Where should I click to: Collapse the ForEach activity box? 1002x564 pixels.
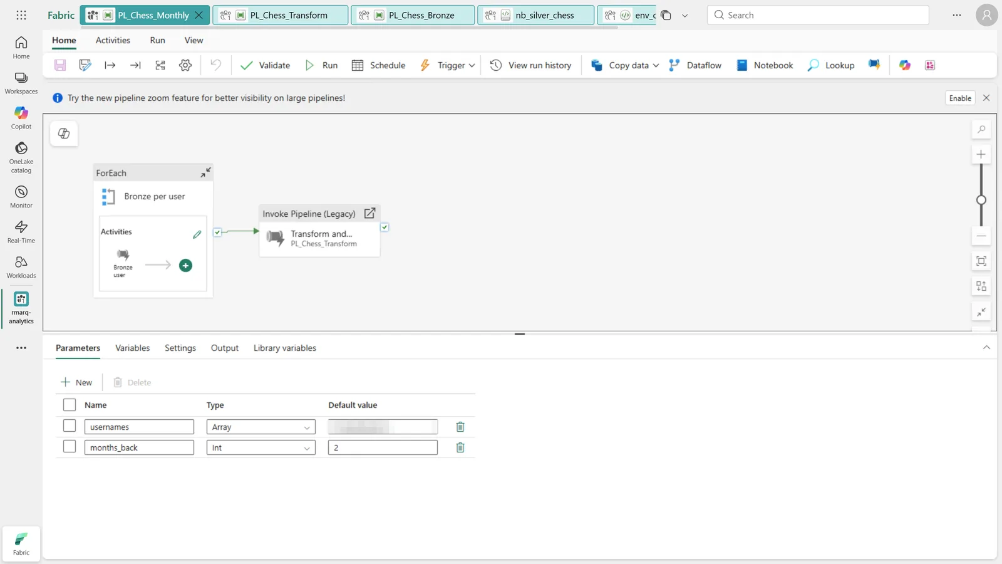pos(205,172)
